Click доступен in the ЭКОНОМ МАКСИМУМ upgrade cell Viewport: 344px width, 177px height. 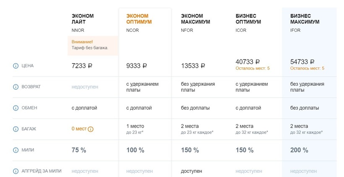pos(191,171)
